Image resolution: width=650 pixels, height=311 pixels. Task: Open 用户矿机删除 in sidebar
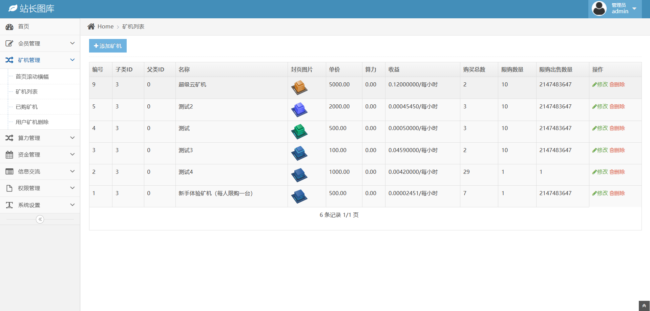tap(32, 122)
